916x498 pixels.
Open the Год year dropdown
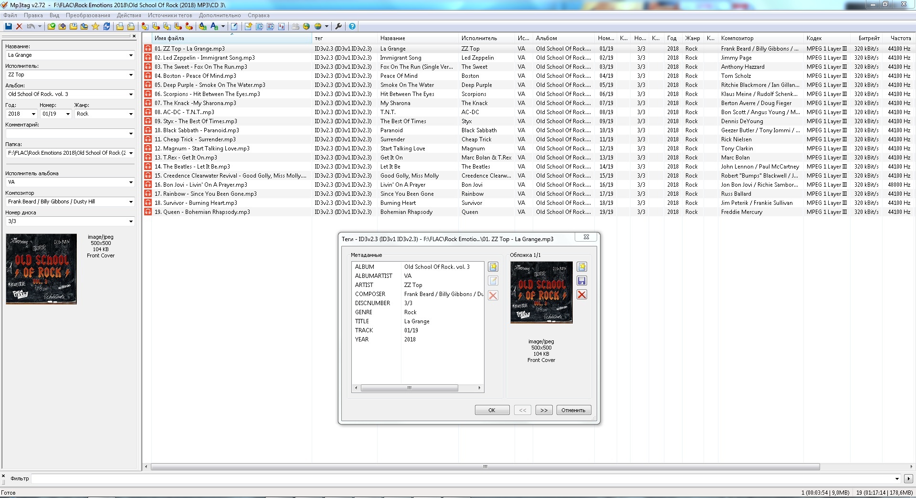click(x=33, y=114)
